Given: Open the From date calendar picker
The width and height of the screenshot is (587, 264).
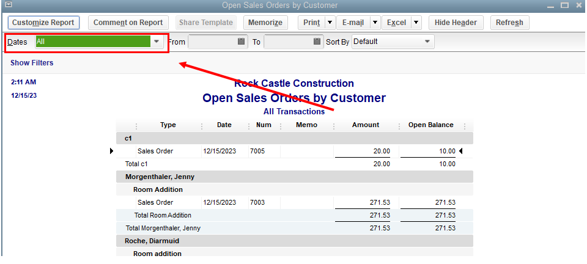Looking at the screenshot, I should pyautogui.click(x=241, y=42).
